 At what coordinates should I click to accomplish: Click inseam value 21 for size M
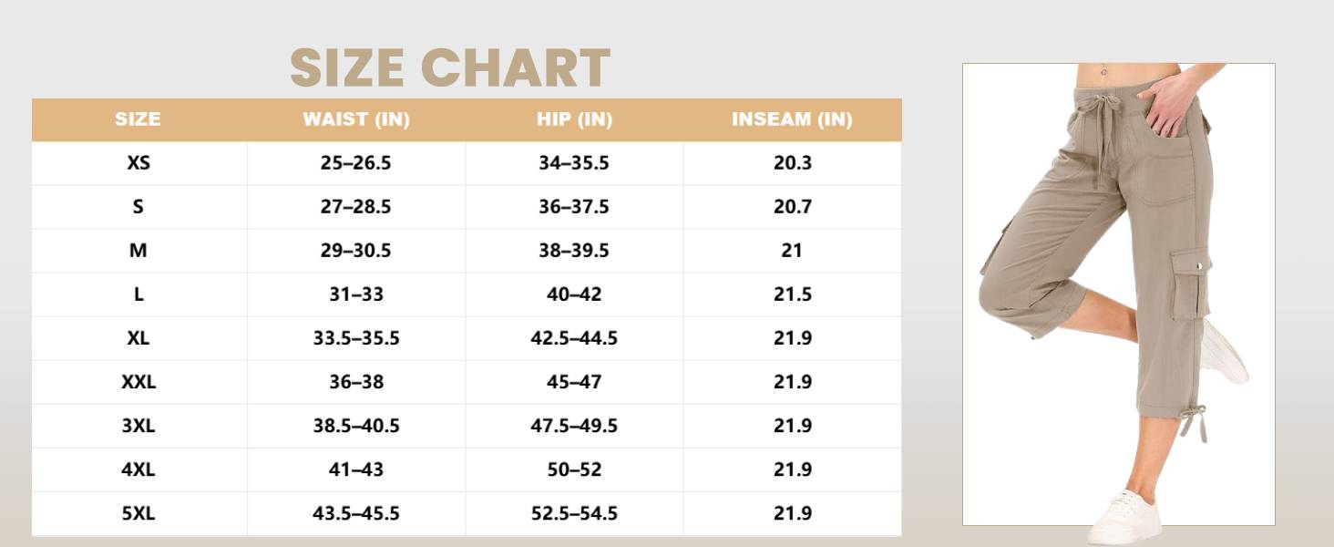pyautogui.click(x=792, y=251)
